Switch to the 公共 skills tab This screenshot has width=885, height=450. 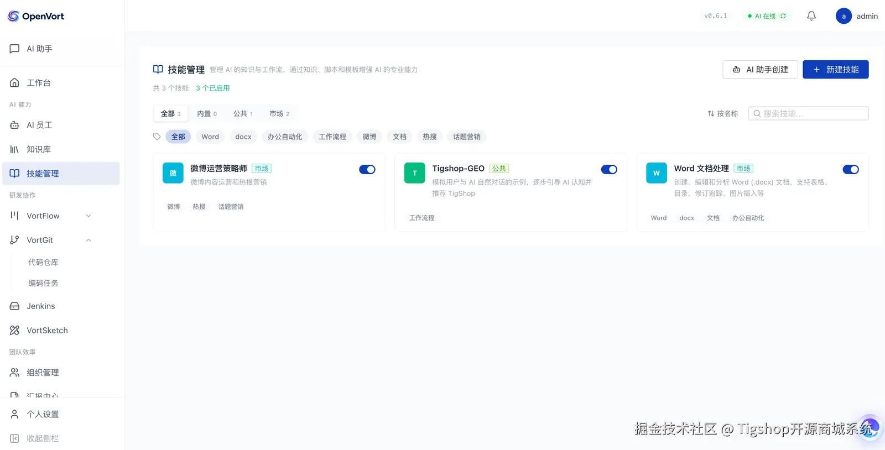point(243,114)
